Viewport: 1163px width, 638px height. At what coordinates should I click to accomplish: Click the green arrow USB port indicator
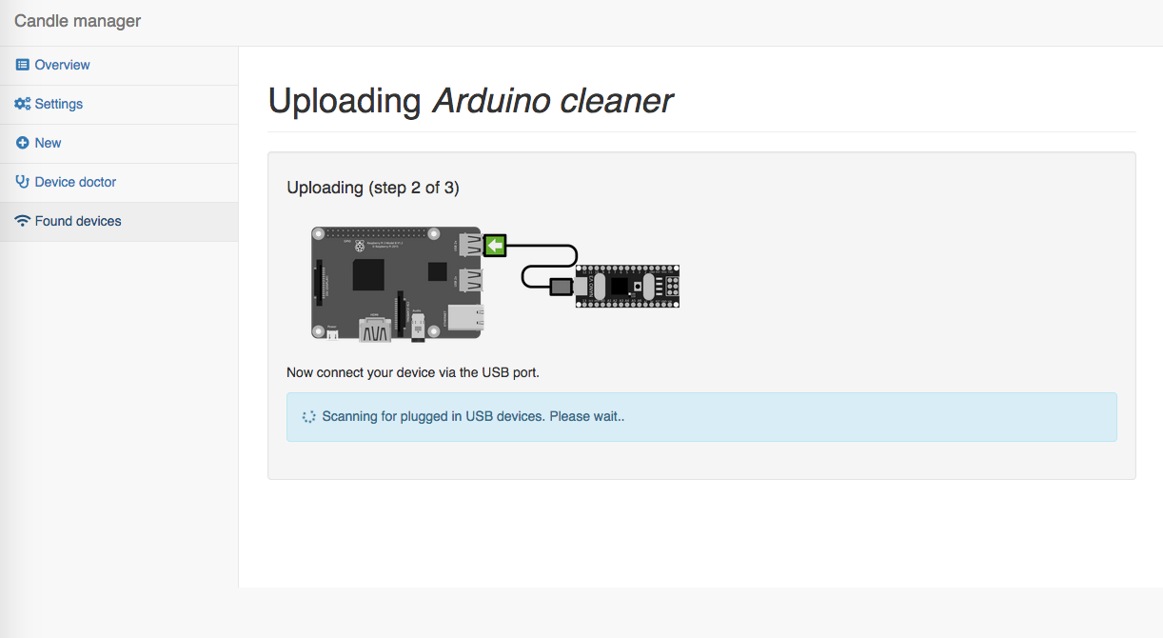495,247
